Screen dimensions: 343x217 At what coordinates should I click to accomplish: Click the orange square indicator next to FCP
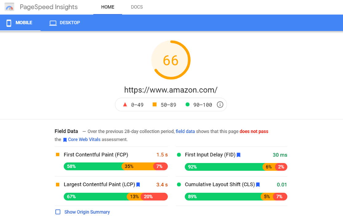(57, 155)
